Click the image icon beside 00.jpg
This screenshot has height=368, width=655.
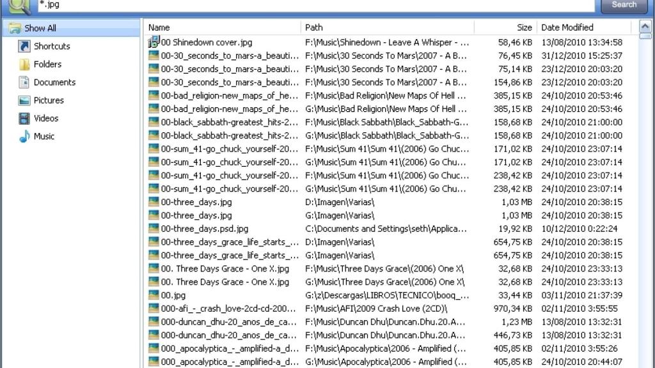[x=153, y=295]
